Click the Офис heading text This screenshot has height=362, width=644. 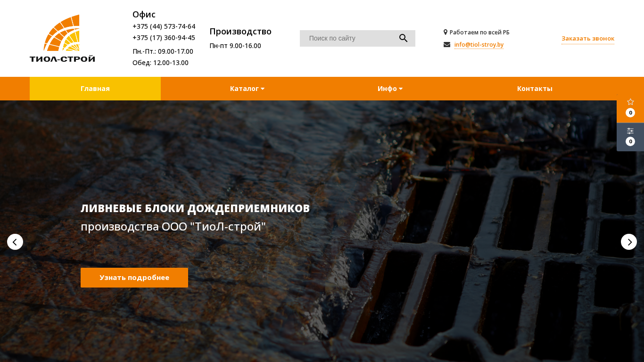[x=144, y=14]
